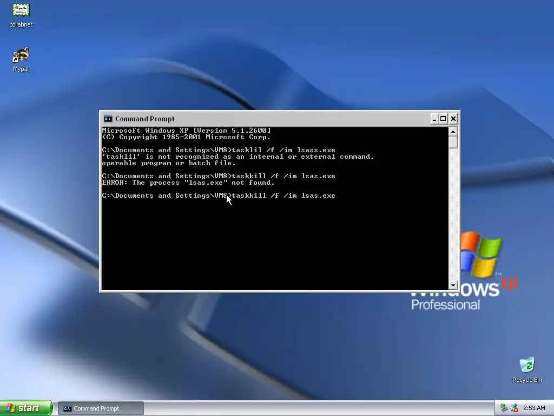Minimize the Command Prompt window
This screenshot has width=554, height=416.
434,119
